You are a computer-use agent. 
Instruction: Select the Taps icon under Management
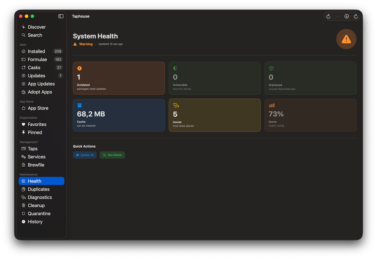(x=23, y=149)
